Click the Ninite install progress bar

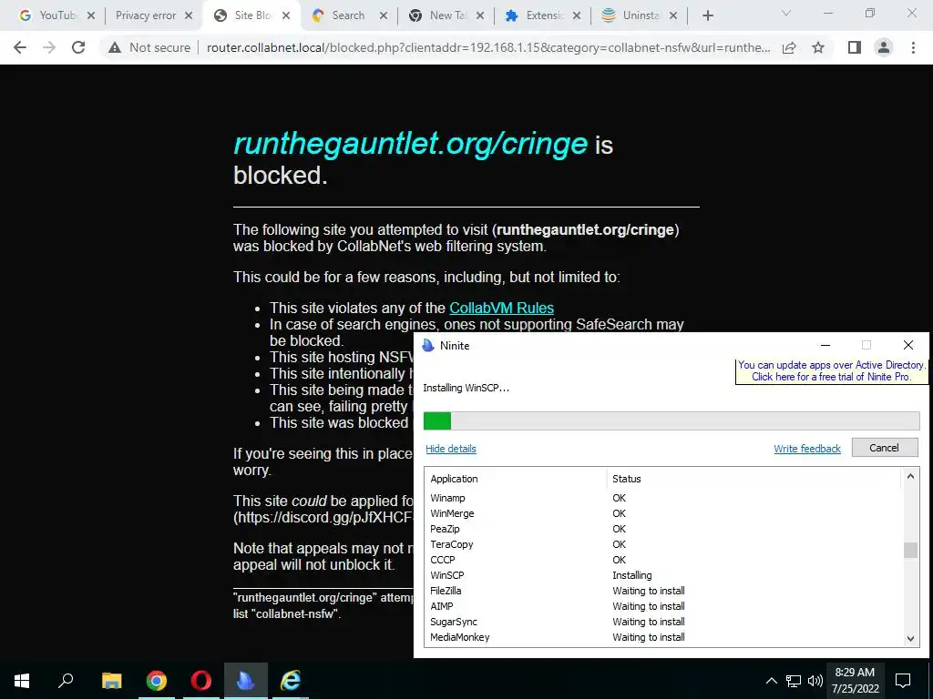[672, 420]
